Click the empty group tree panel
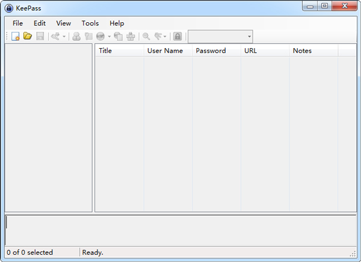 tap(48, 127)
